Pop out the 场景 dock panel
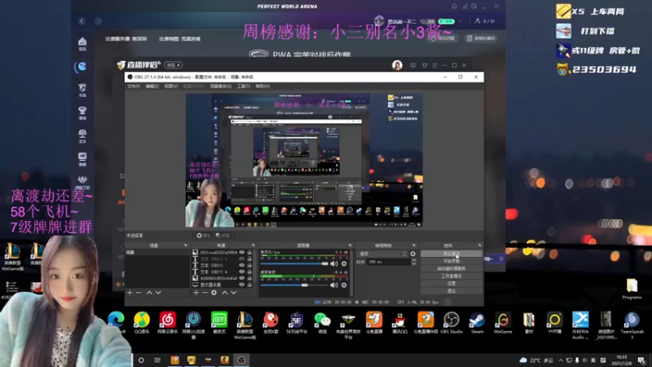Viewport: 652px width, 367px height. [186, 245]
